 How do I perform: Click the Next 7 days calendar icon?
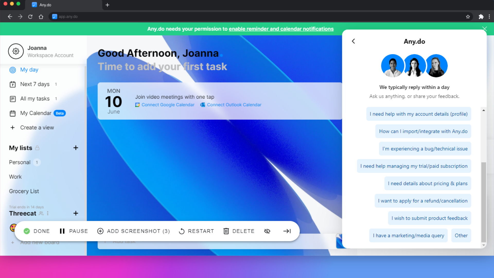(x=13, y=84)
